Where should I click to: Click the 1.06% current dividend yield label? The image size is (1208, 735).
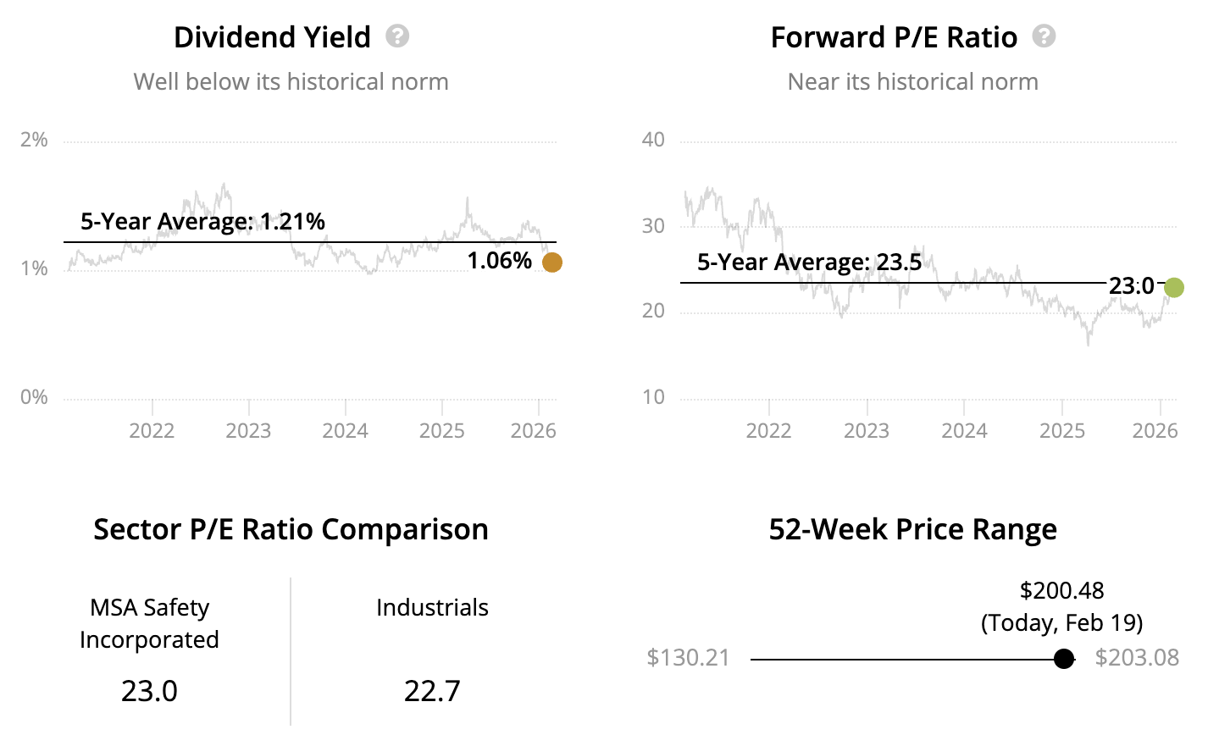pos(499,261)
